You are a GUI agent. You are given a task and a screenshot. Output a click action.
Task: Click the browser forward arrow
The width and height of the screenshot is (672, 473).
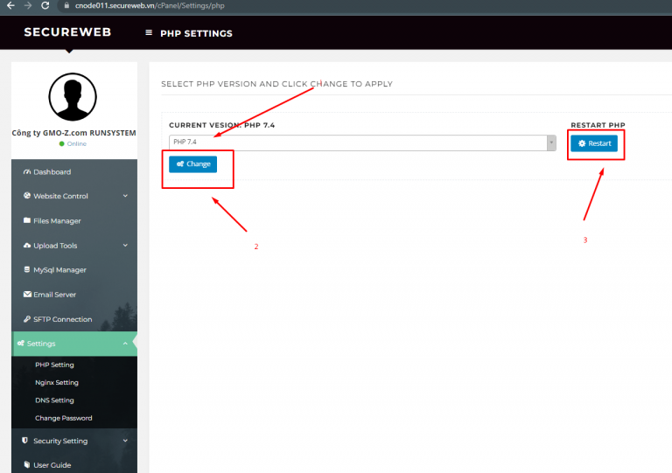[x=28, y=5]
